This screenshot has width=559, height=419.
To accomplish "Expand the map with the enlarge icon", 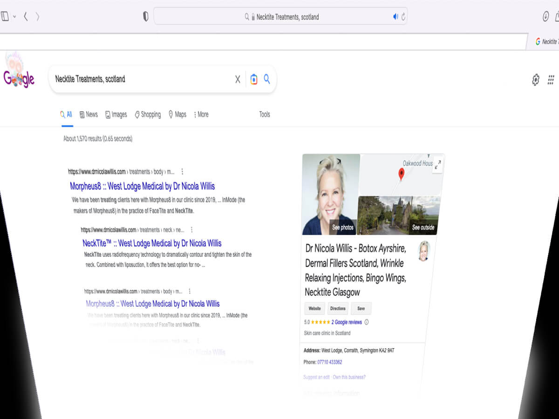I will tap(437, 164).
